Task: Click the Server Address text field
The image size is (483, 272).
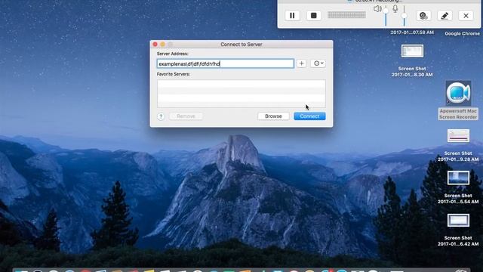Action: [x=225, y=63]
